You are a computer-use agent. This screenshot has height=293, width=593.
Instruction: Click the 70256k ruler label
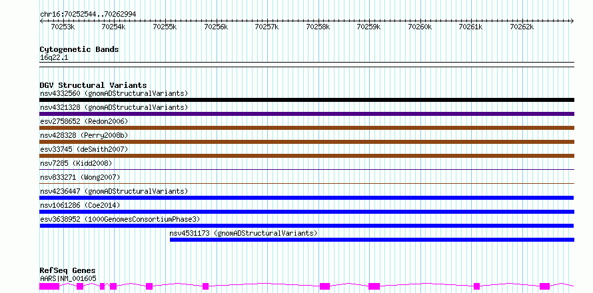click(x=216, y=27)
